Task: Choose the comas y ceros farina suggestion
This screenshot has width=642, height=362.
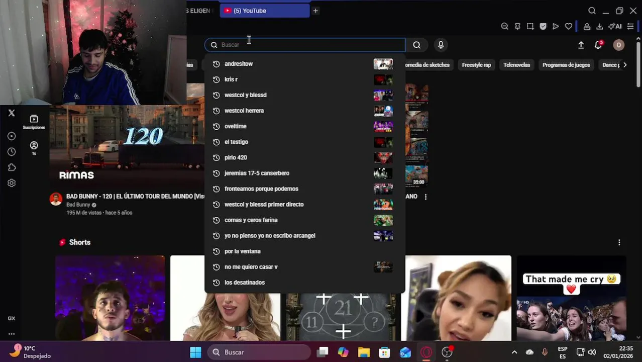Action: [304, 220]
